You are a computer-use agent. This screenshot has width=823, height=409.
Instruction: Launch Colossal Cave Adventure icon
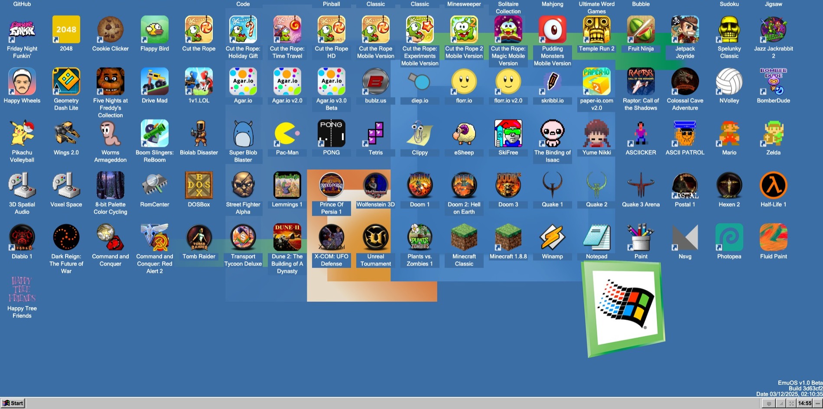[x=685, y=81]
